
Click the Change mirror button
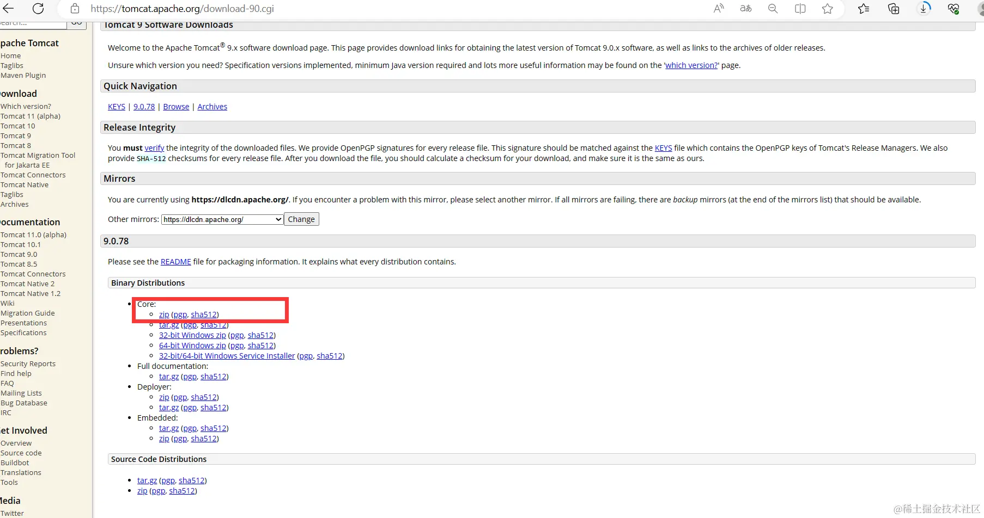click(x=301, y=219)
